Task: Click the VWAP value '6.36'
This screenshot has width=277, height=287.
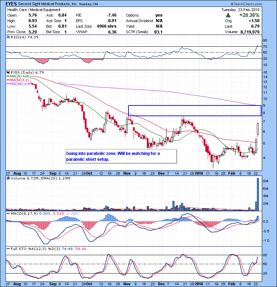Action: [x=112, y=32]
